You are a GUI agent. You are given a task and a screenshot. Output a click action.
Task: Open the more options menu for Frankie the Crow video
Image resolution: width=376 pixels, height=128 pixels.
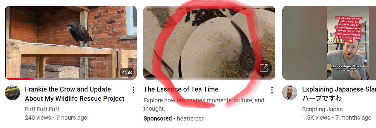(x=133, y=90)
